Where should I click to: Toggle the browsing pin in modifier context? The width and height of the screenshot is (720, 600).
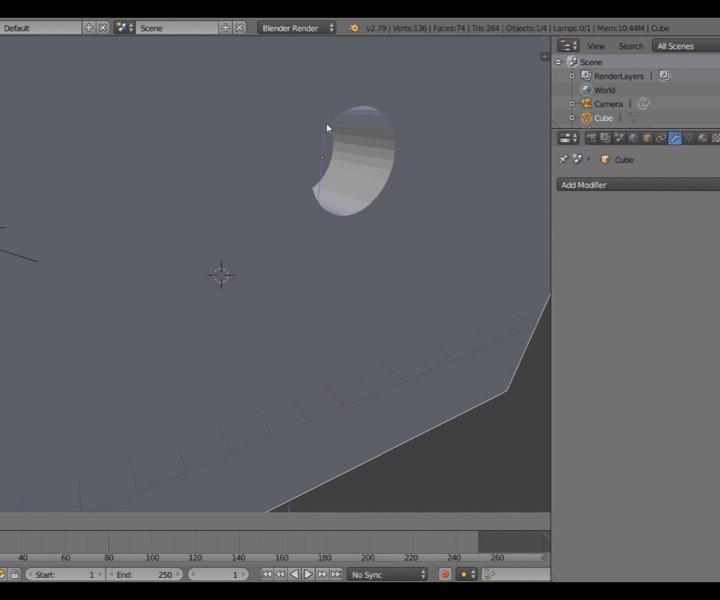pos(563,159)
